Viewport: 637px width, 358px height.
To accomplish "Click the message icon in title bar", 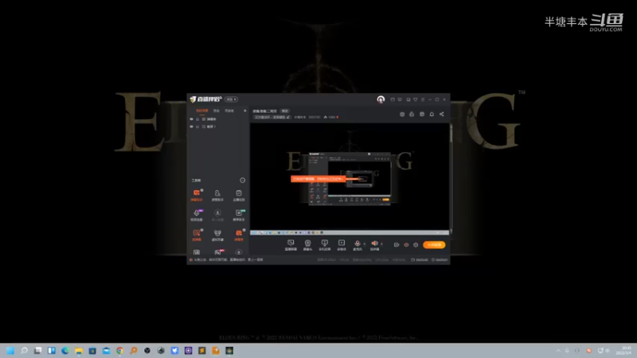I will pyautogui.click(x=401, y=99).
